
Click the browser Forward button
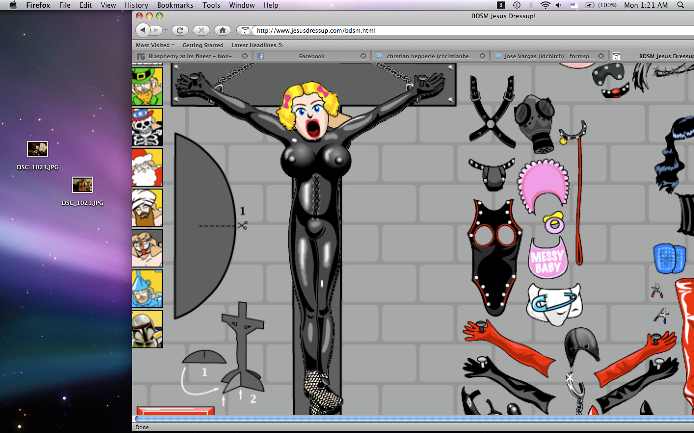[156, 30]
